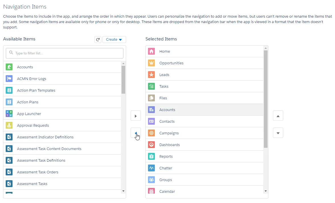
Task: Click the refresh icon beside the Create button
Action: pos(98,40)
